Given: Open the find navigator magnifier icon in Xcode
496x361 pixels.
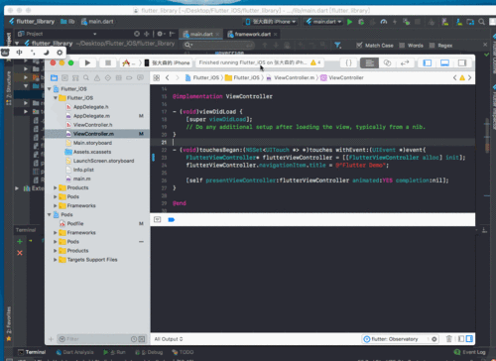Looking at the screenshot, I should point(86,77).
